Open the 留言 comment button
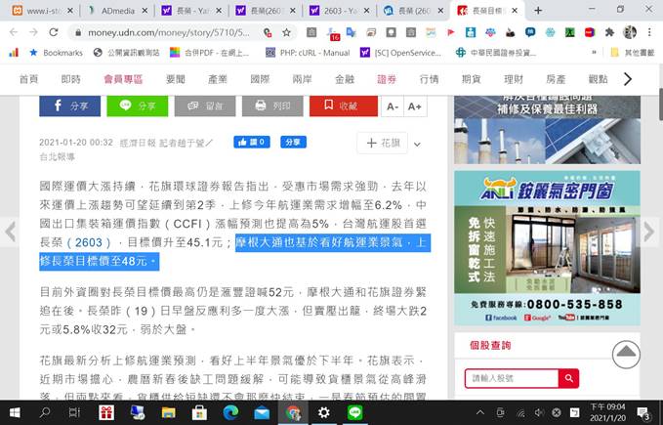Screen dimensions: 663x425 coord(204,106)
